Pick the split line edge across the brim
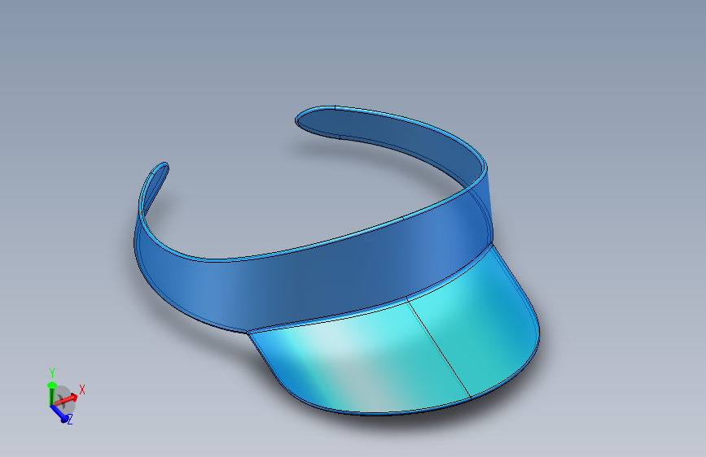This screenshot has width=706, height=457. click(439, 348)
